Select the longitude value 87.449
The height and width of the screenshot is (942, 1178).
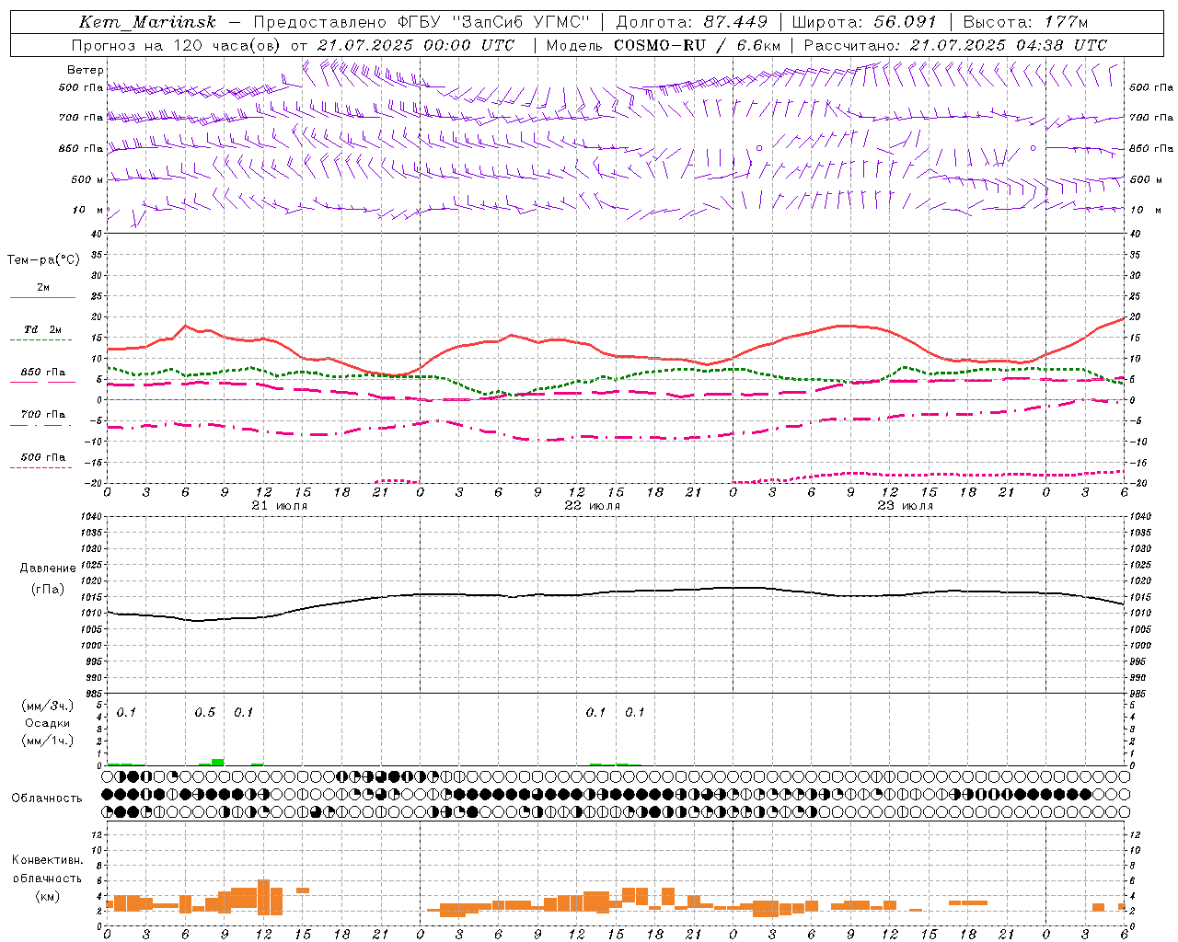click(x=735, y=22)
